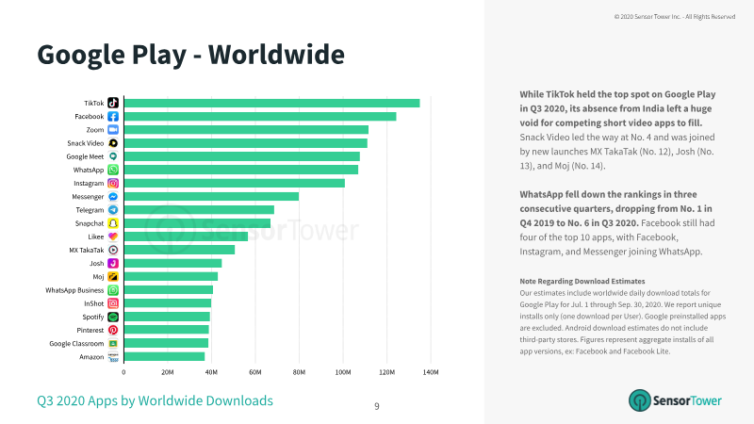Click the Facebook download bar
The width and height of the screenshot is (754, 424).
coord(260,116)
